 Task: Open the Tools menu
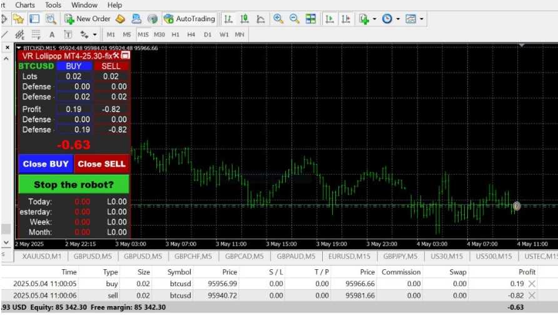click(x=53, y=5)
